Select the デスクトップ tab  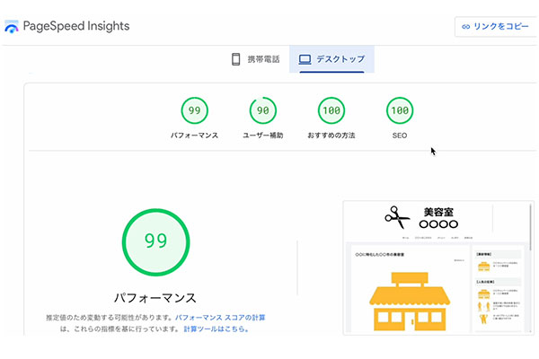point(331,59)
